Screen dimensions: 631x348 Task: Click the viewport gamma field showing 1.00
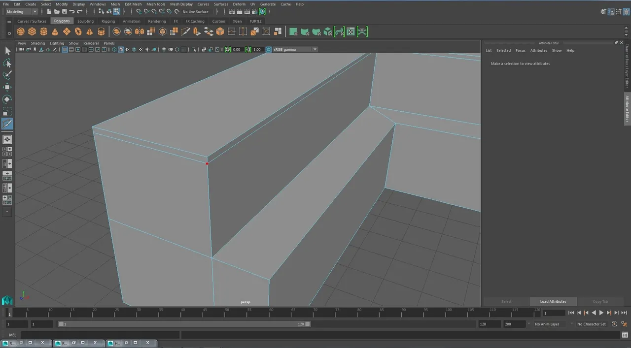coord(257,49)
